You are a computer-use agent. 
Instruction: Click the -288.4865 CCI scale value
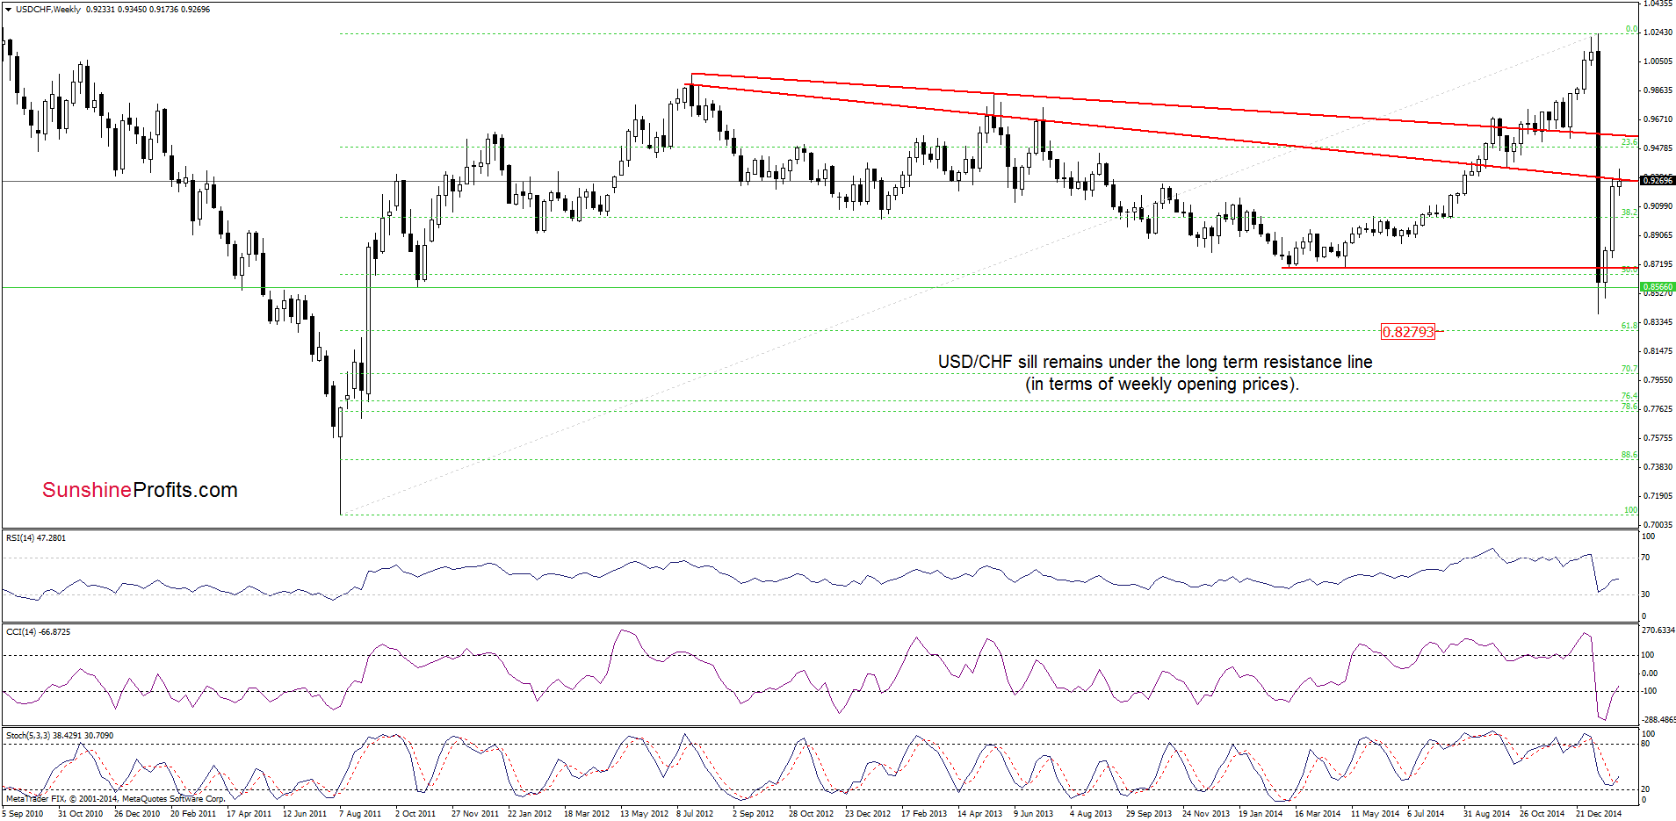[1658, 720]
